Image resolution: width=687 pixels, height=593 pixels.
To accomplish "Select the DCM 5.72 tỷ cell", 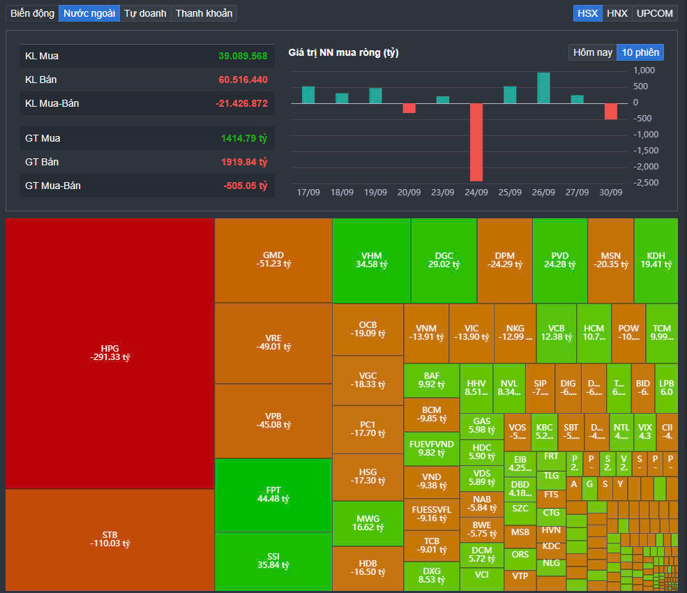I will pyautogui.click(x=482, y=555).
